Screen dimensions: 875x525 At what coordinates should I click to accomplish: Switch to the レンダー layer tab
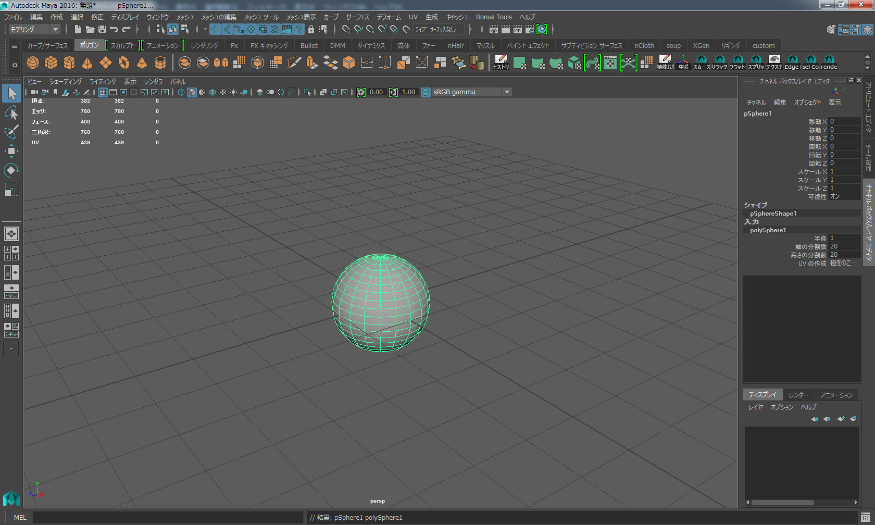click(x=798, y=395)
